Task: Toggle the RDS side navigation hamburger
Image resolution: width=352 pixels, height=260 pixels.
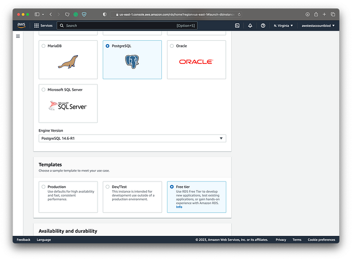Action: [18, 36]
